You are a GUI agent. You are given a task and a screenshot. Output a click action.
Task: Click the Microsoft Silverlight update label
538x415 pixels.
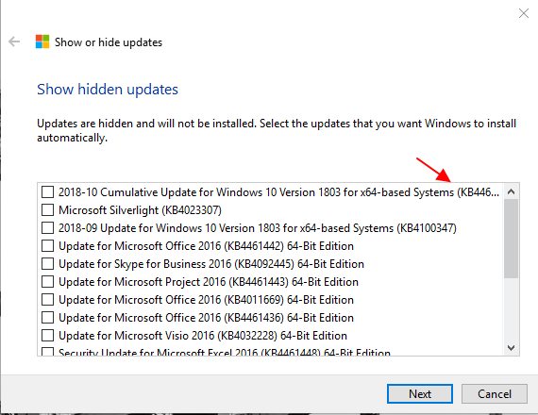click(140, 210)
